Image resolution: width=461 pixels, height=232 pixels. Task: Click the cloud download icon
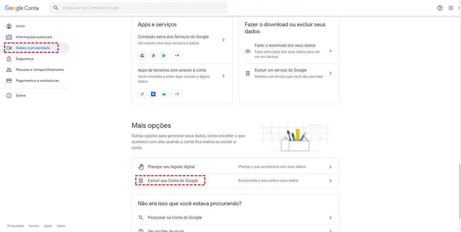coord(248,51)
